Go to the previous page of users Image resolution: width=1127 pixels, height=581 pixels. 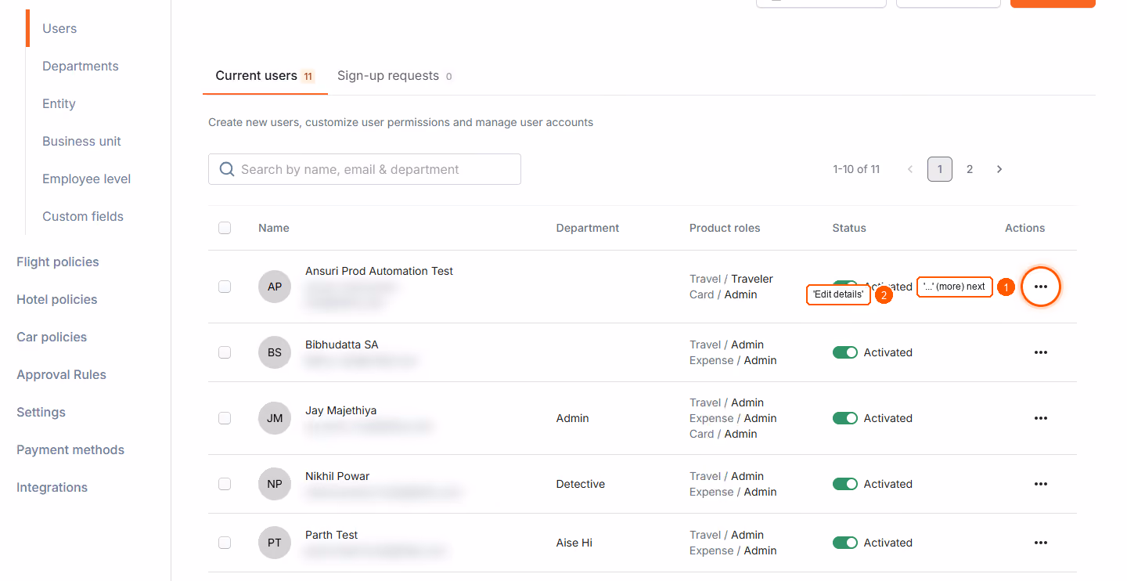click(910, 169)
